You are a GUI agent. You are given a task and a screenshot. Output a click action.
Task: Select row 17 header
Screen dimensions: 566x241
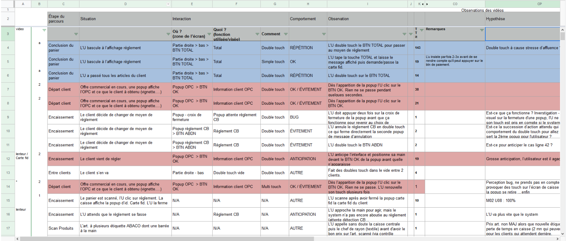click(8, 228)
